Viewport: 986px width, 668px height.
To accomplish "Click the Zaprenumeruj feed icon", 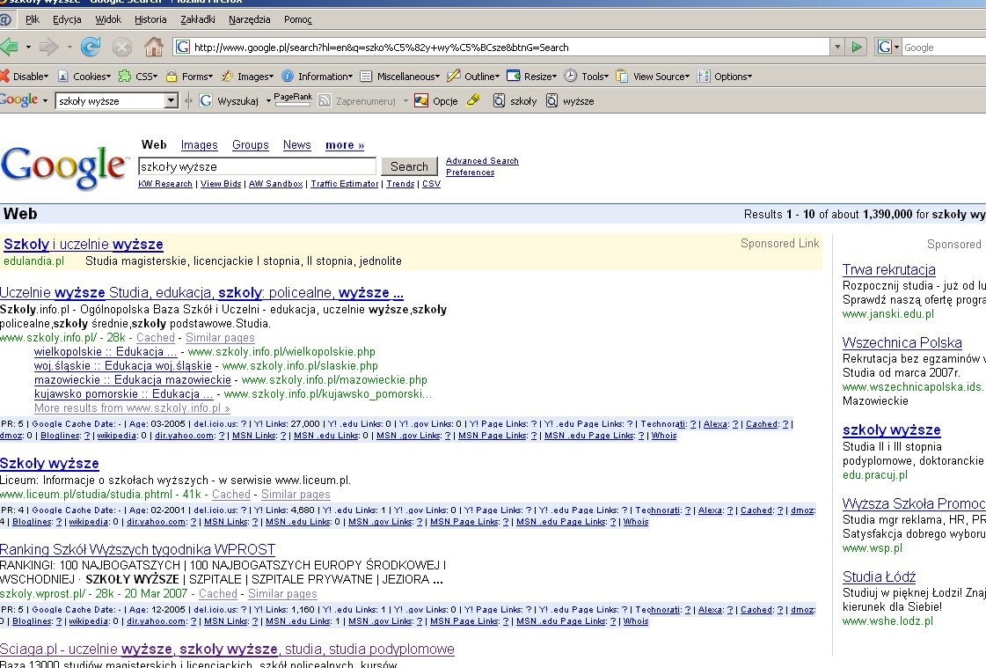I will pos(325,100).
